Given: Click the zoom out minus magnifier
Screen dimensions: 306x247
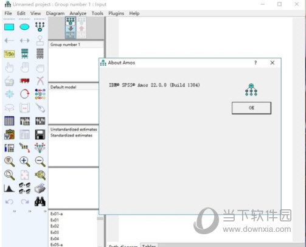Looking at the screenshot, I should point(40,162).
